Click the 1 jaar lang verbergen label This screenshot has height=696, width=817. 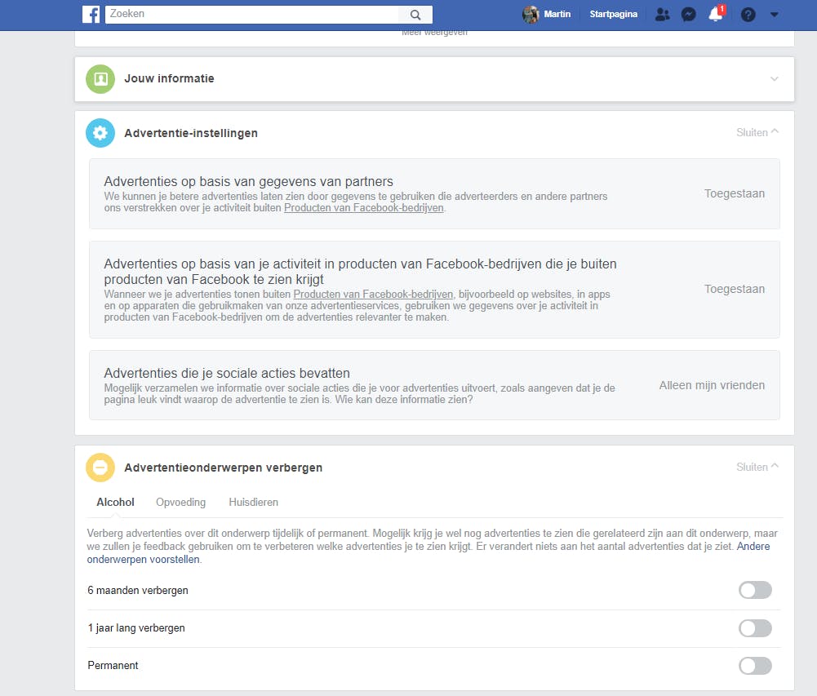(136, 627)
